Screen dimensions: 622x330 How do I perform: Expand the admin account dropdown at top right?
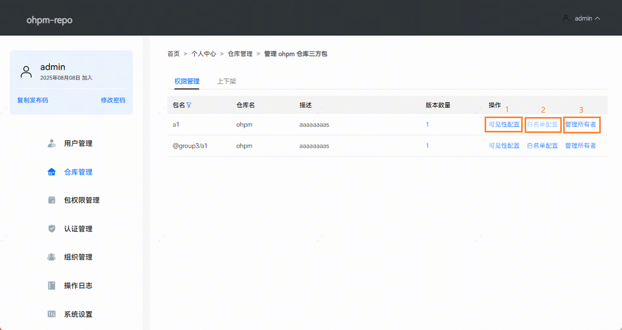pos(582,18)
